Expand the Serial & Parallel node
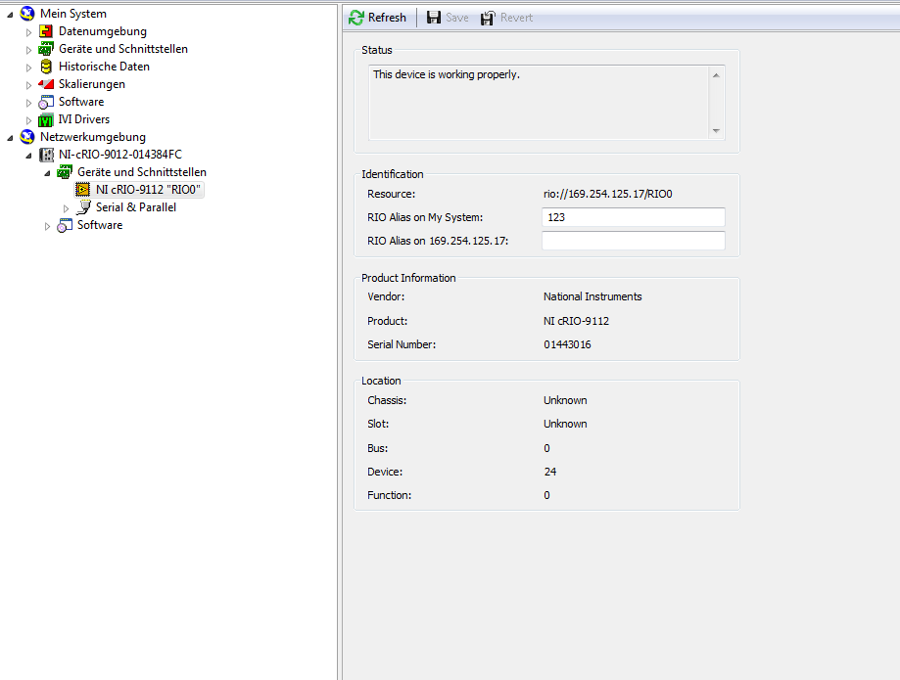Viewport: 900px width, 680px height. click(x=66, y=208)
